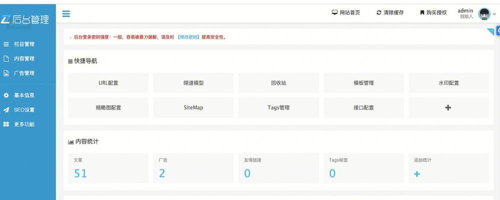Click the bookmark icon beside 购买授权
This screenshot has height=200, width=500.
pyautogui.click(x=422, y=13)
